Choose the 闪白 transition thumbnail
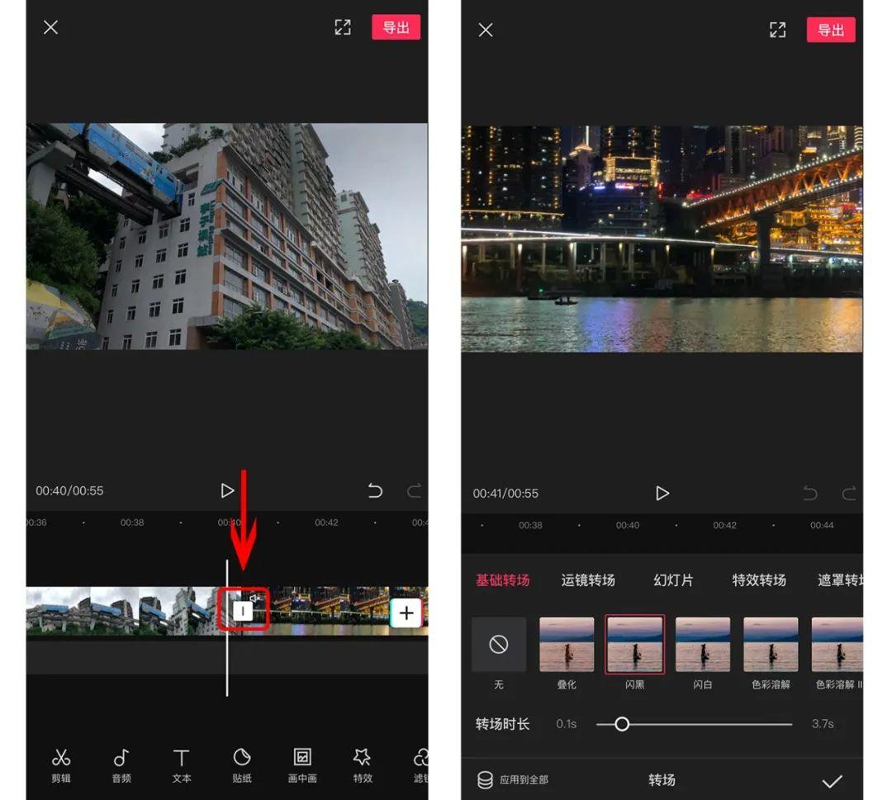This screenshot has height=800, width=892. 703,644
